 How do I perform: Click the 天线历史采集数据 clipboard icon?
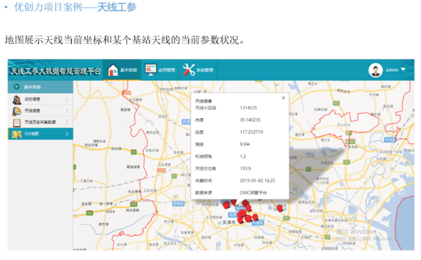tap(17, 122)
